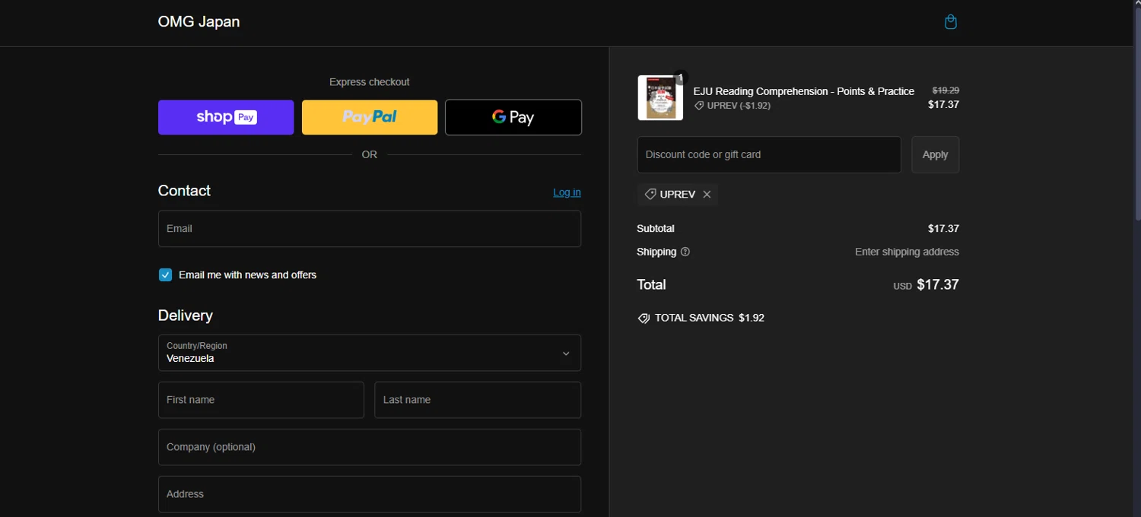Click the Country/Region chevron arrow
This screenshot has width=1141, height=517.
[x=565, y=354]
